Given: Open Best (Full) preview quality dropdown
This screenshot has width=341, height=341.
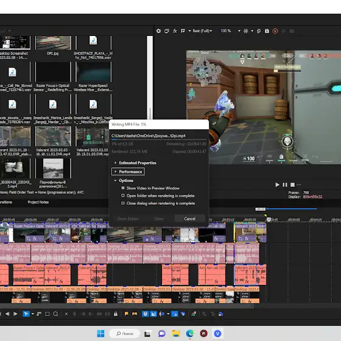Looking at the screenshot, I should [x=202, y=31].
